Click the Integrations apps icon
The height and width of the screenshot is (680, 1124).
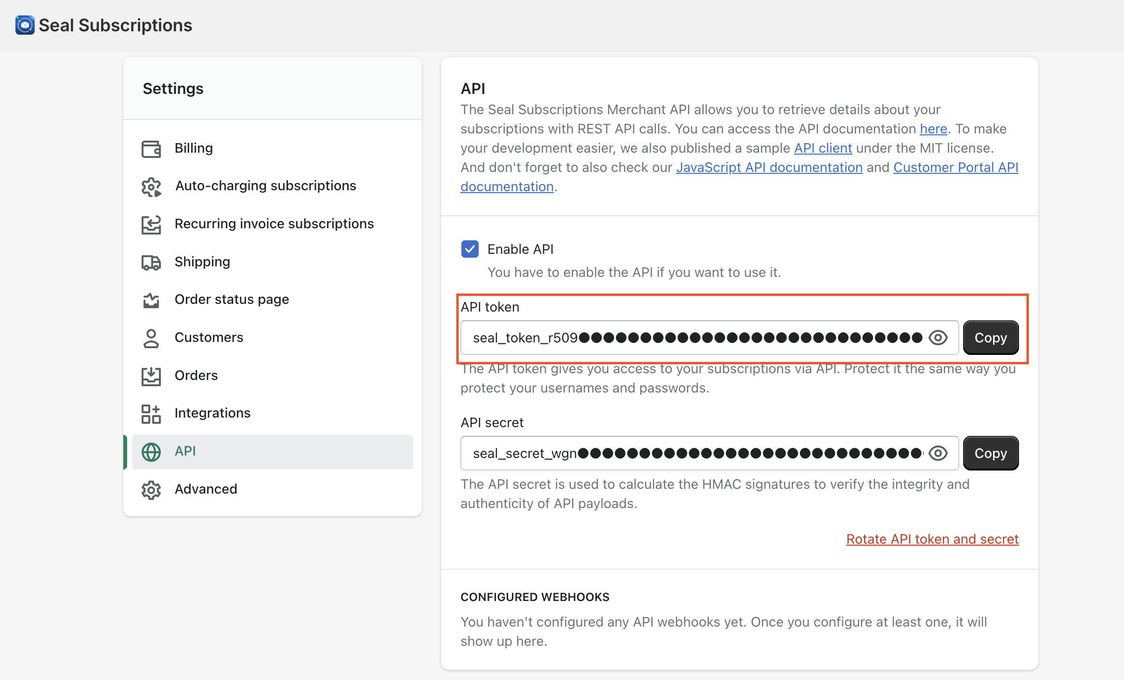(151, 414)
